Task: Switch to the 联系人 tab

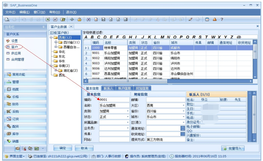Action: tap(108, 88)
